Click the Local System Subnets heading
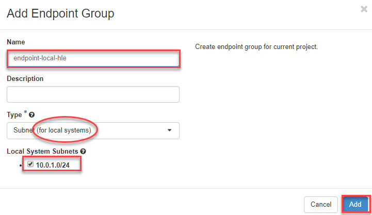The image size is (372, 215). tap(42, 151)
